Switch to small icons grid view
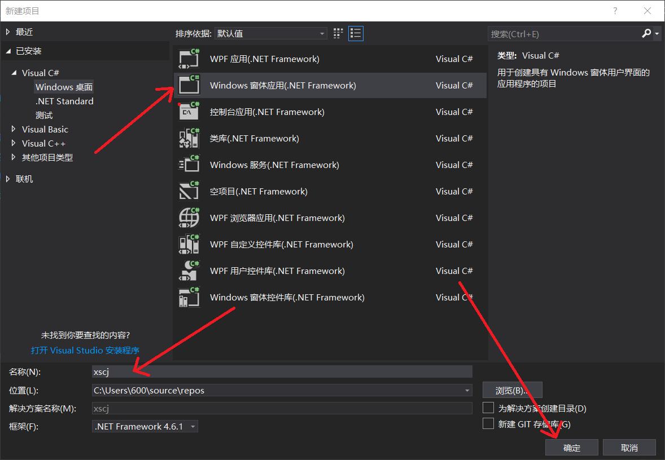 point(338,33)
